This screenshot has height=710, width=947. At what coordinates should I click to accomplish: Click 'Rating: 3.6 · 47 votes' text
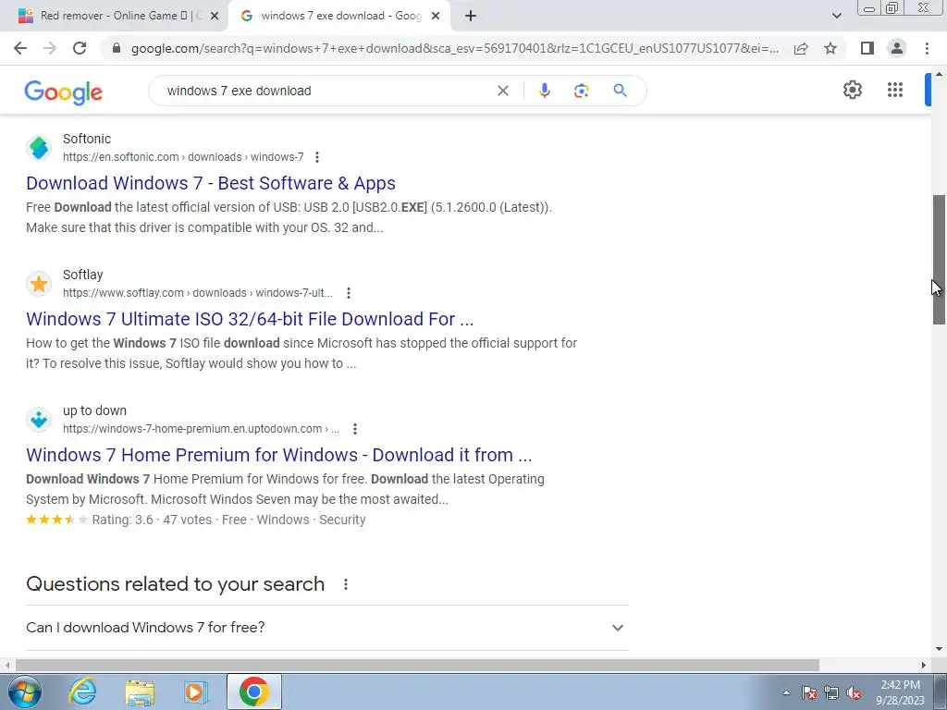tap(152, 520)
